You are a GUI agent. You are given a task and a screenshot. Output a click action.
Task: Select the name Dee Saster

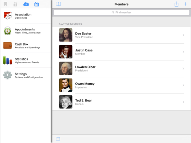point(83,34)
